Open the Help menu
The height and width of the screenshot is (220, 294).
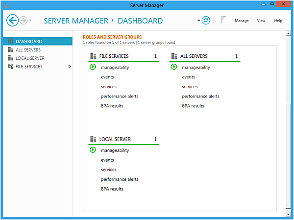pyautogui.click(x=278, y=21)
